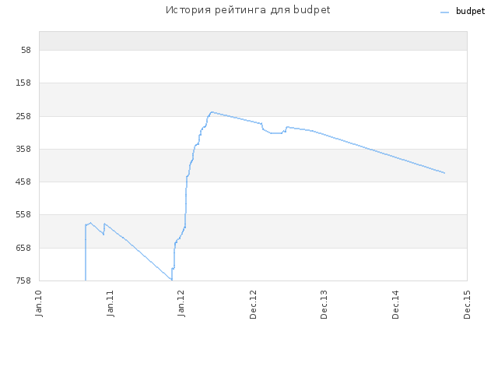The width and height of the screenshot is (498, 374).
Task: Select the Dec.15 x-axis label
Action: point(467,305)
